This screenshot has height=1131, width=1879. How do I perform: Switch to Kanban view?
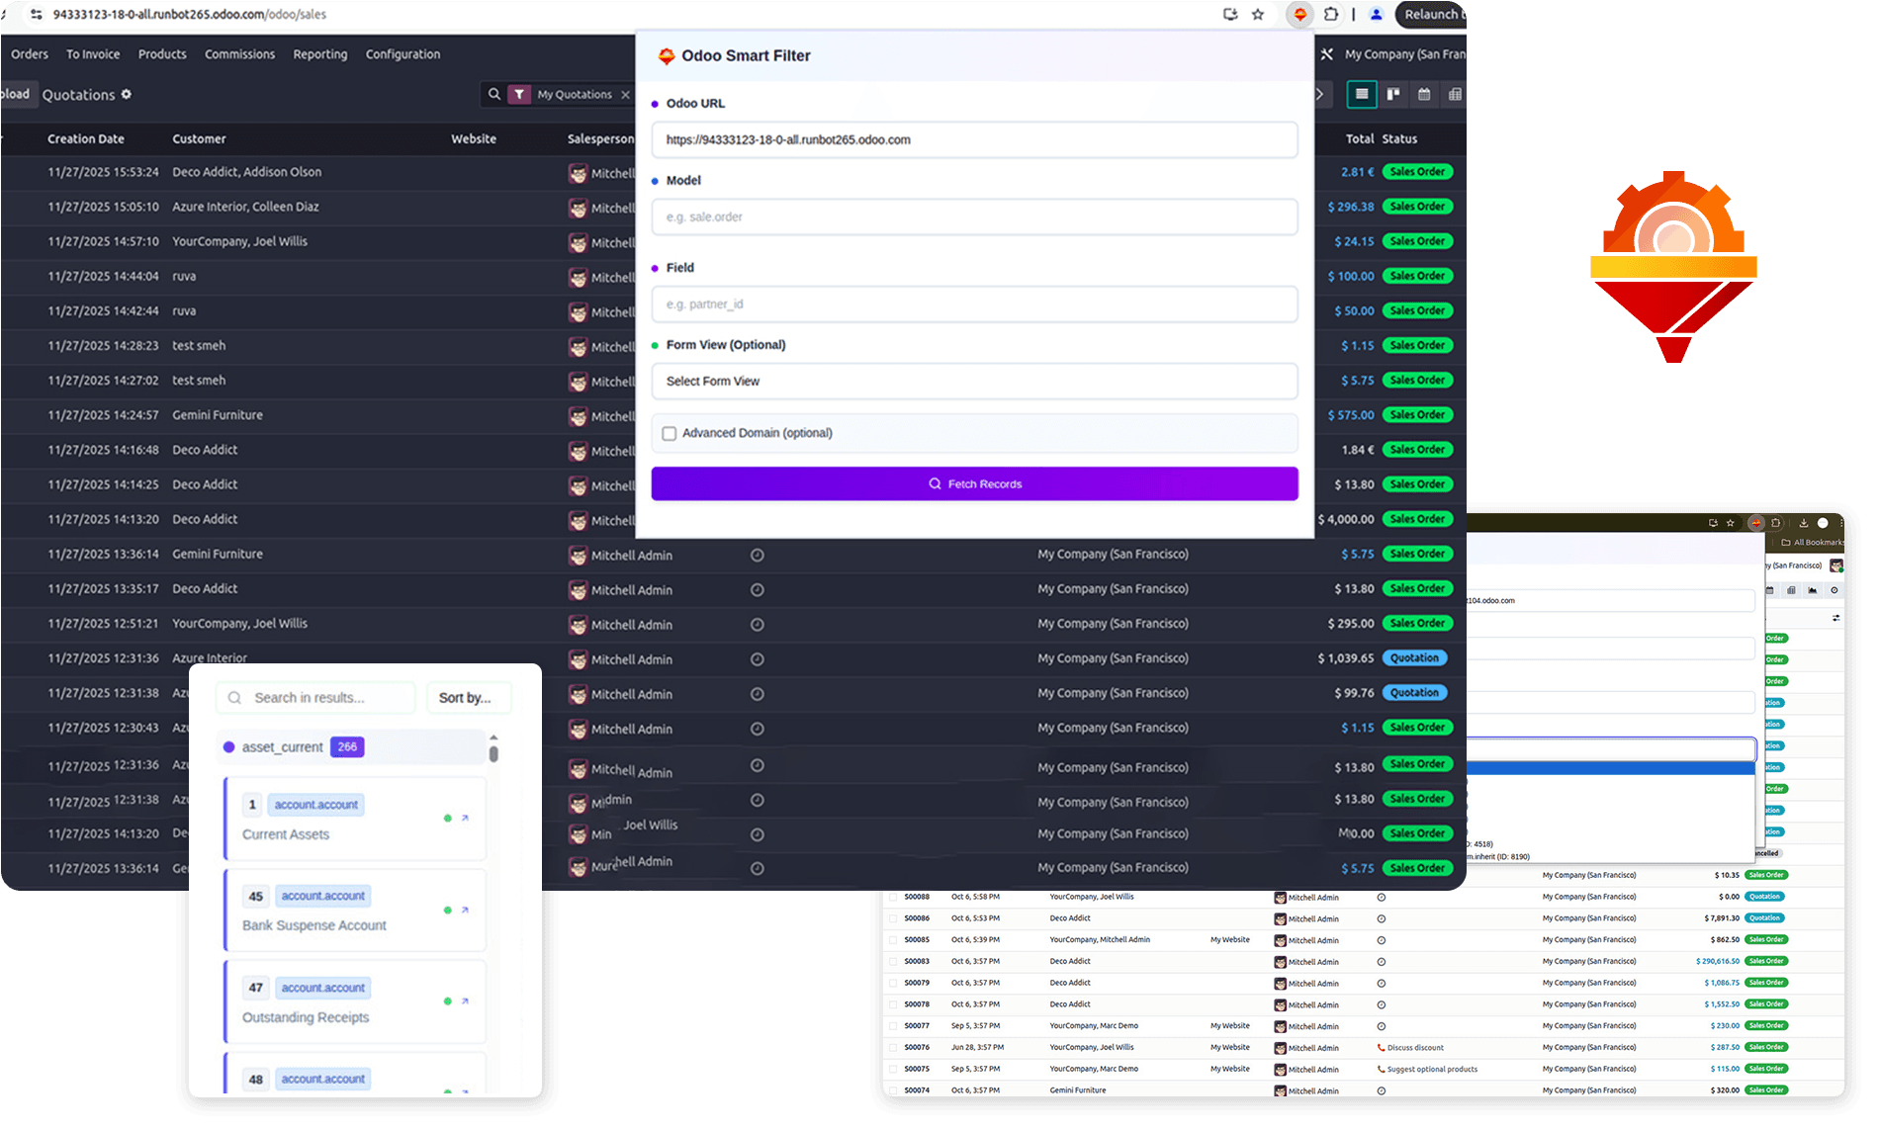tap(1393, 94)
